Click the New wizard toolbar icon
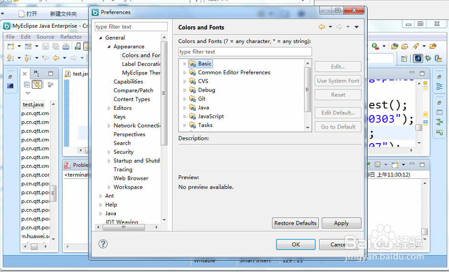 (11, 46)
